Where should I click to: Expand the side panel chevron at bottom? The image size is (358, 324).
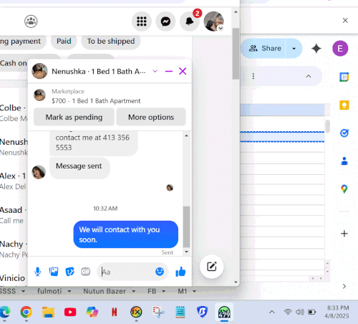tap(344, 286)
